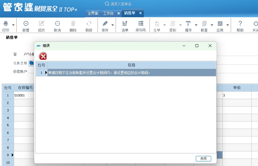Click the menu name search field
Screen dimensions: 258x166
126,4
